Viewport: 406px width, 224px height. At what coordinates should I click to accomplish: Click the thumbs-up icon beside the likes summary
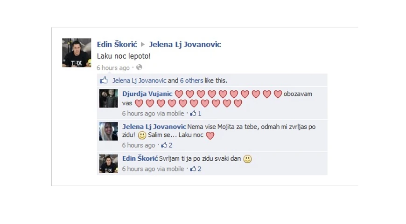coord(104,80)
